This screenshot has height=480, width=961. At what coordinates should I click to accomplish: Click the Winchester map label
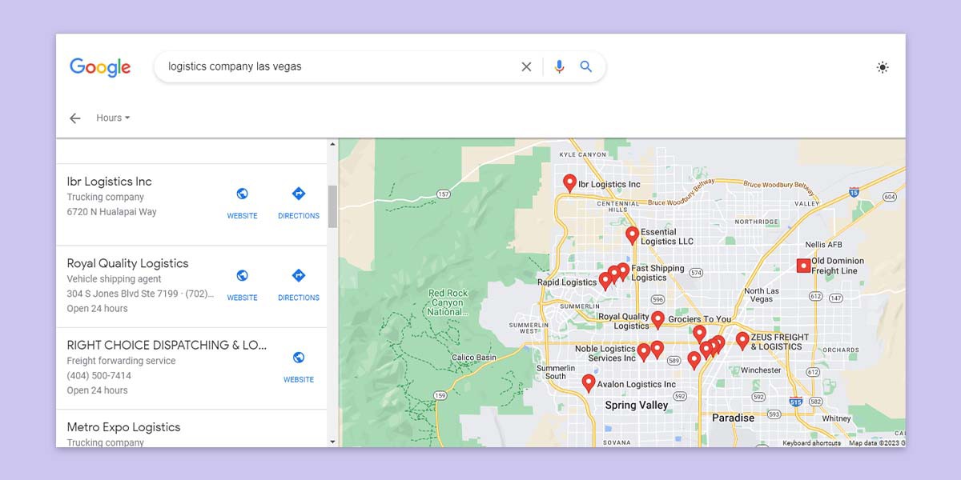[761, 370]
